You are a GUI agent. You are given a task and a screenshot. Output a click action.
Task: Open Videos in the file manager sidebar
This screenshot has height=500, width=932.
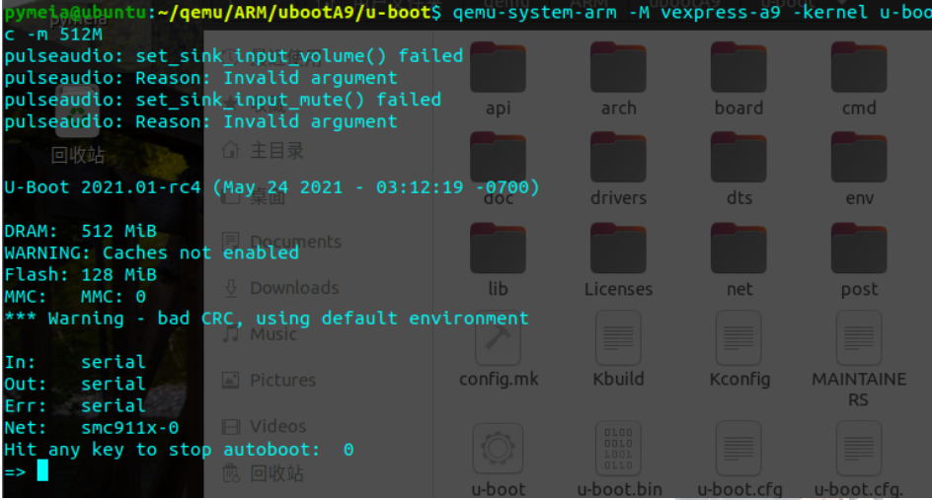[264, 426]
